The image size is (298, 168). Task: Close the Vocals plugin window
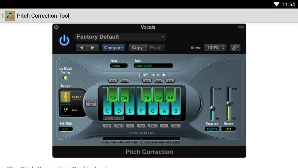pos(56,27)
